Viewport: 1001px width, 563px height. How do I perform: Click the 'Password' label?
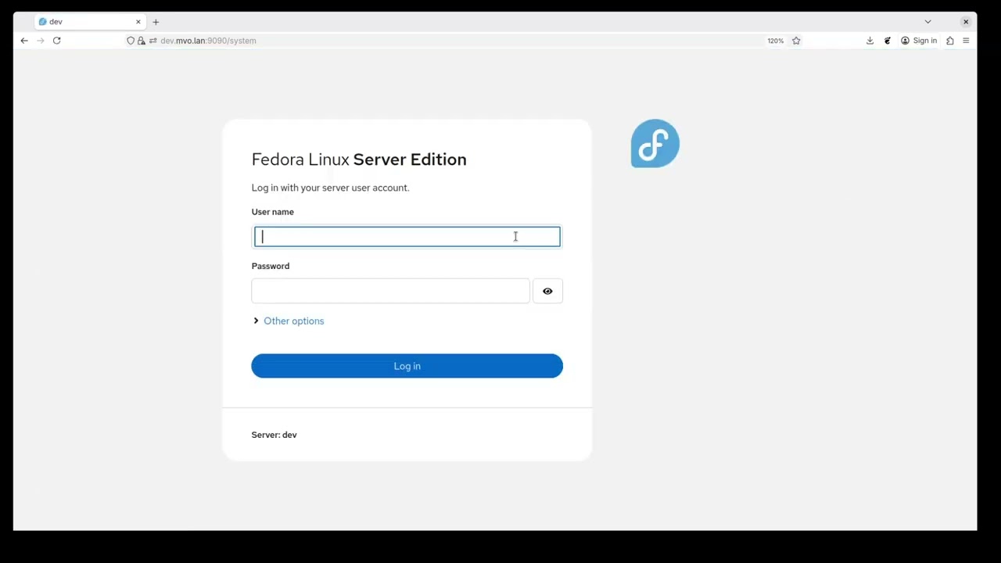point(271,266)
